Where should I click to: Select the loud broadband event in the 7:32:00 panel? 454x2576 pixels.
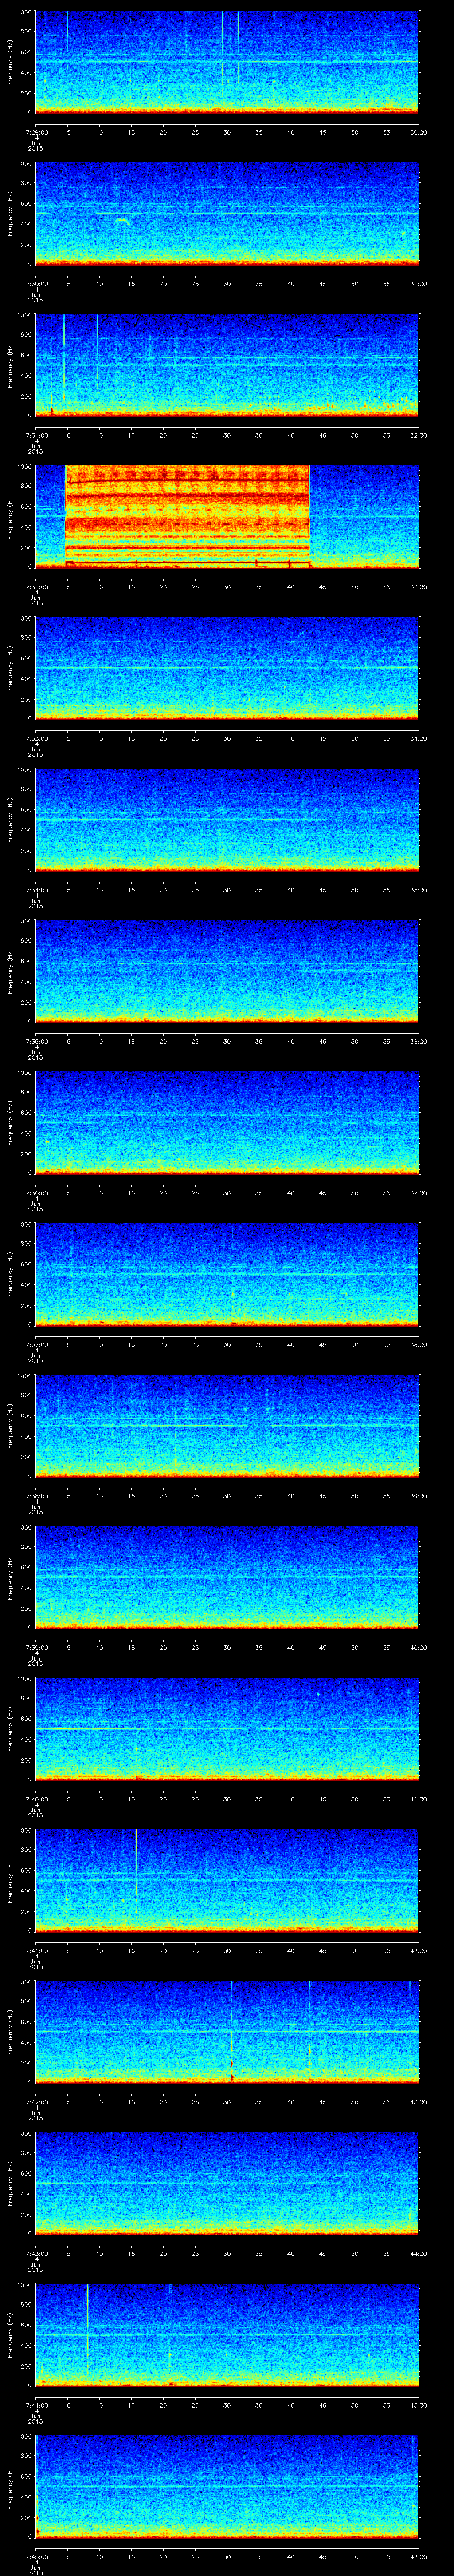click(188, 516)
